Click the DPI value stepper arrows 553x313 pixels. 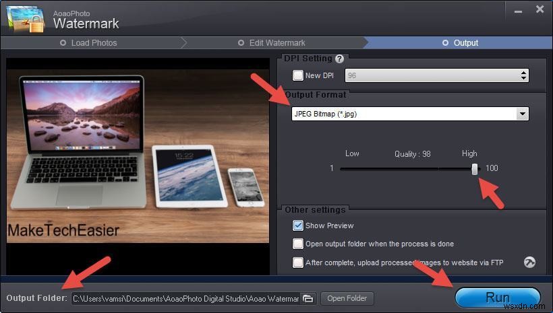(523, 75)
